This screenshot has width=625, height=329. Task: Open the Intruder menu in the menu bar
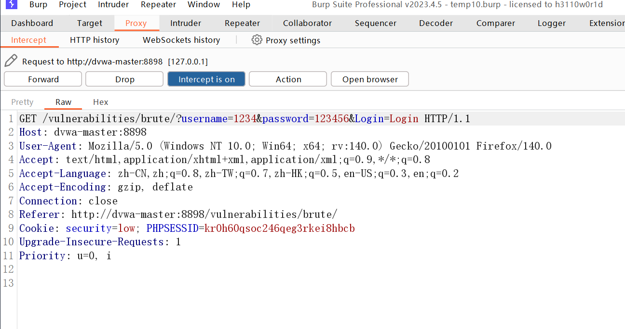point(113,5)
